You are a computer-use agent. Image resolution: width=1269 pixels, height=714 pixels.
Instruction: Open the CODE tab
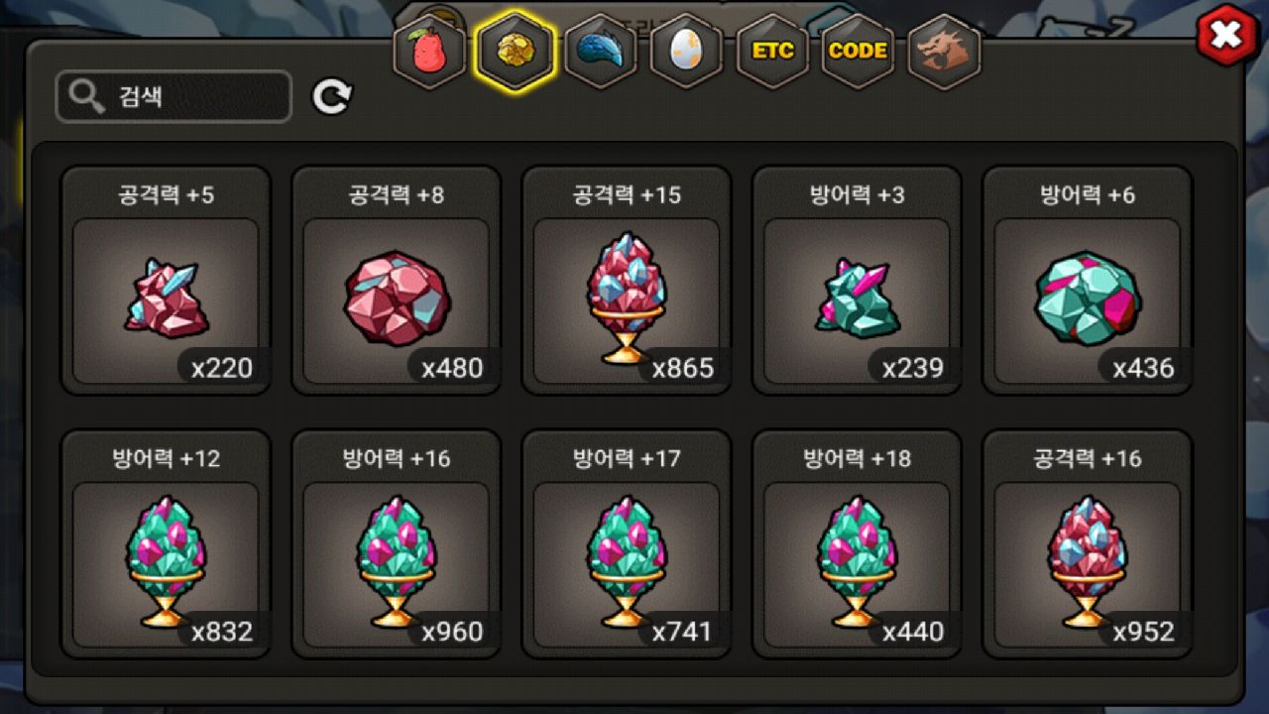[858, 52]
